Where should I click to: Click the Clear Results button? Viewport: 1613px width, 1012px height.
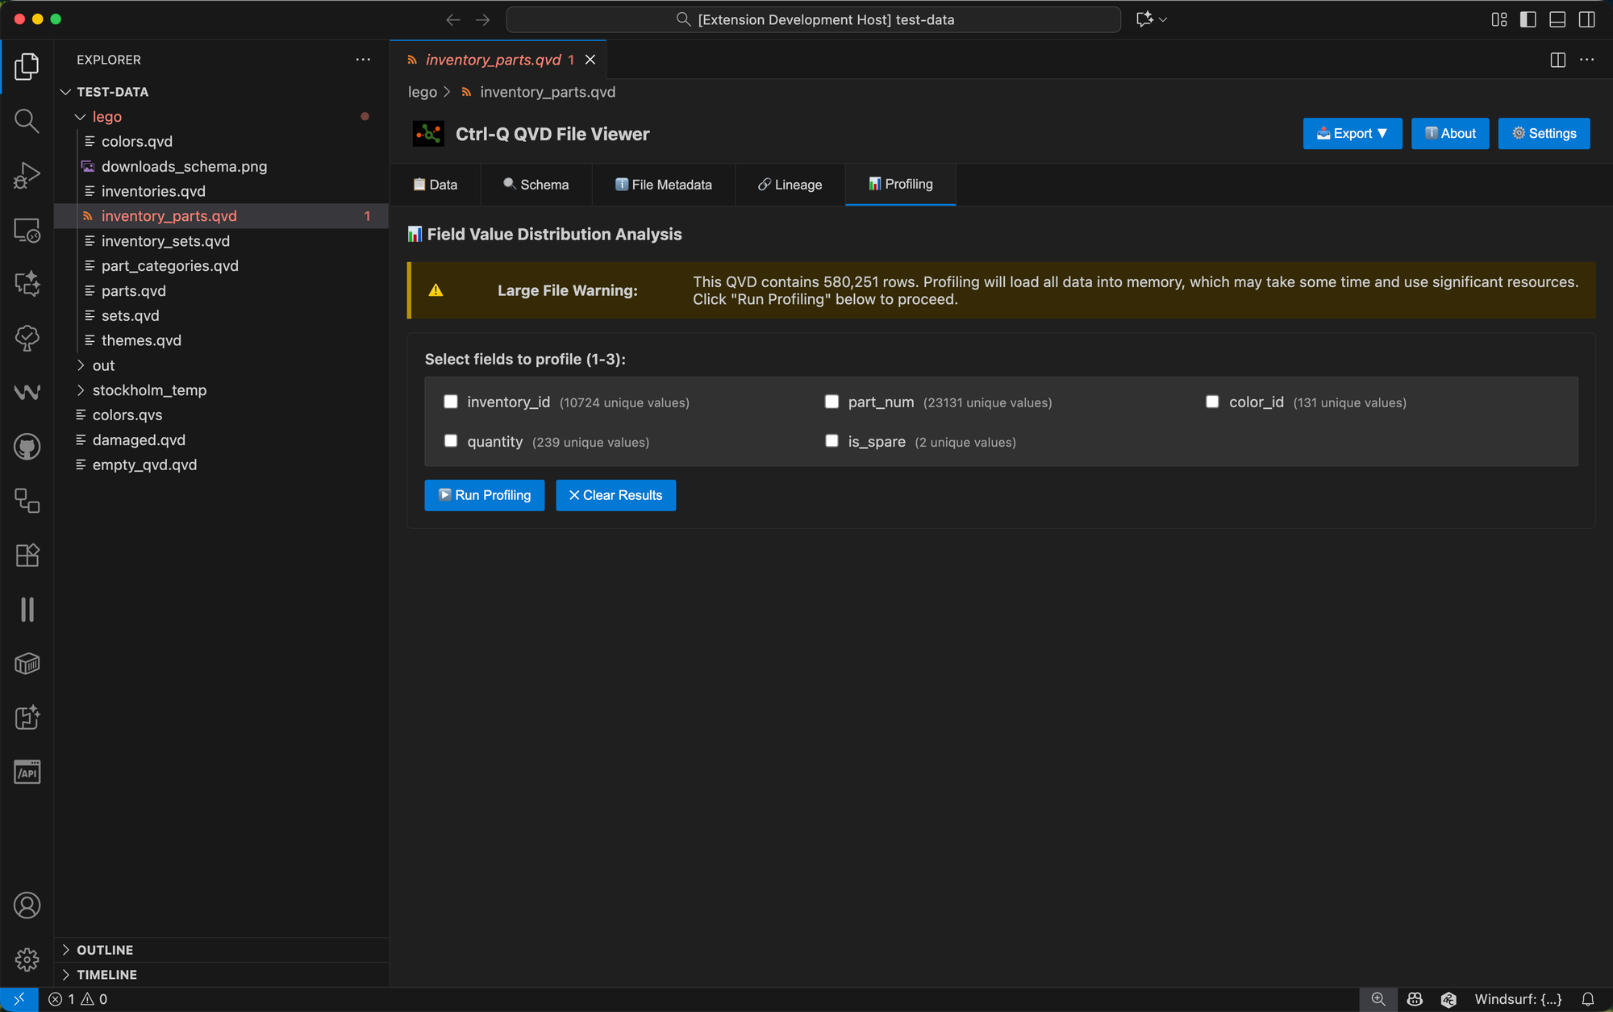point(615,495)
